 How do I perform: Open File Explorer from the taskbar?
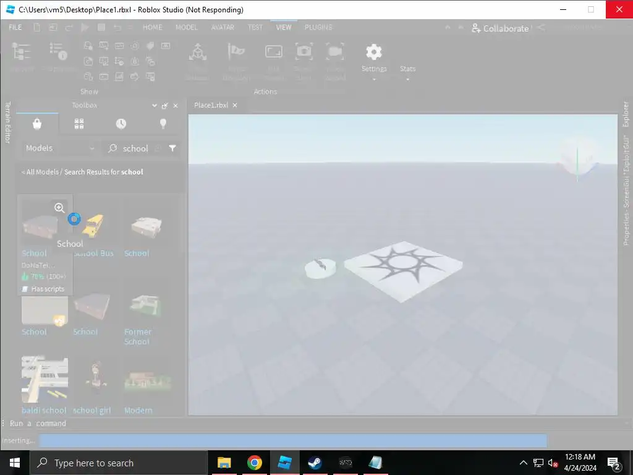[x=224, y=463]
